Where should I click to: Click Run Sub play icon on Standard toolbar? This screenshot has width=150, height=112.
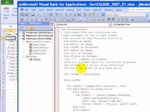coord(66,15)
